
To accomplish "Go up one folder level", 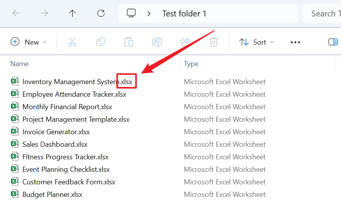I will (x=72, y=13).
